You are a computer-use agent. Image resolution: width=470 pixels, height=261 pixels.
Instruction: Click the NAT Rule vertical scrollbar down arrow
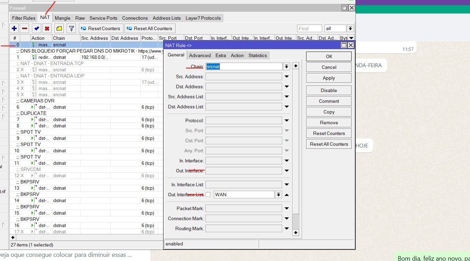[295, 233]
